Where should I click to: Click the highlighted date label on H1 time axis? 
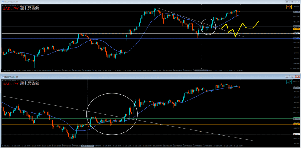coord(88,145)
